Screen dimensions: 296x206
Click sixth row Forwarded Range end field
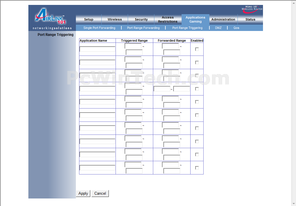(171, 118)
